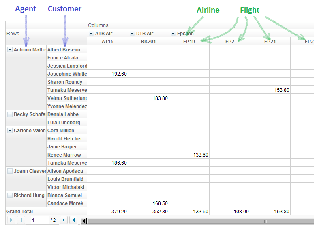This screenshot has width=319, height=231.
Task: Select the AT15 flight column header
Action: [107, 41]
